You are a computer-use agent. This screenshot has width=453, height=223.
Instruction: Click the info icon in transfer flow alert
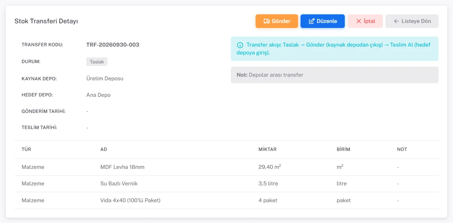pyautogui.click(x=240, y=45)
